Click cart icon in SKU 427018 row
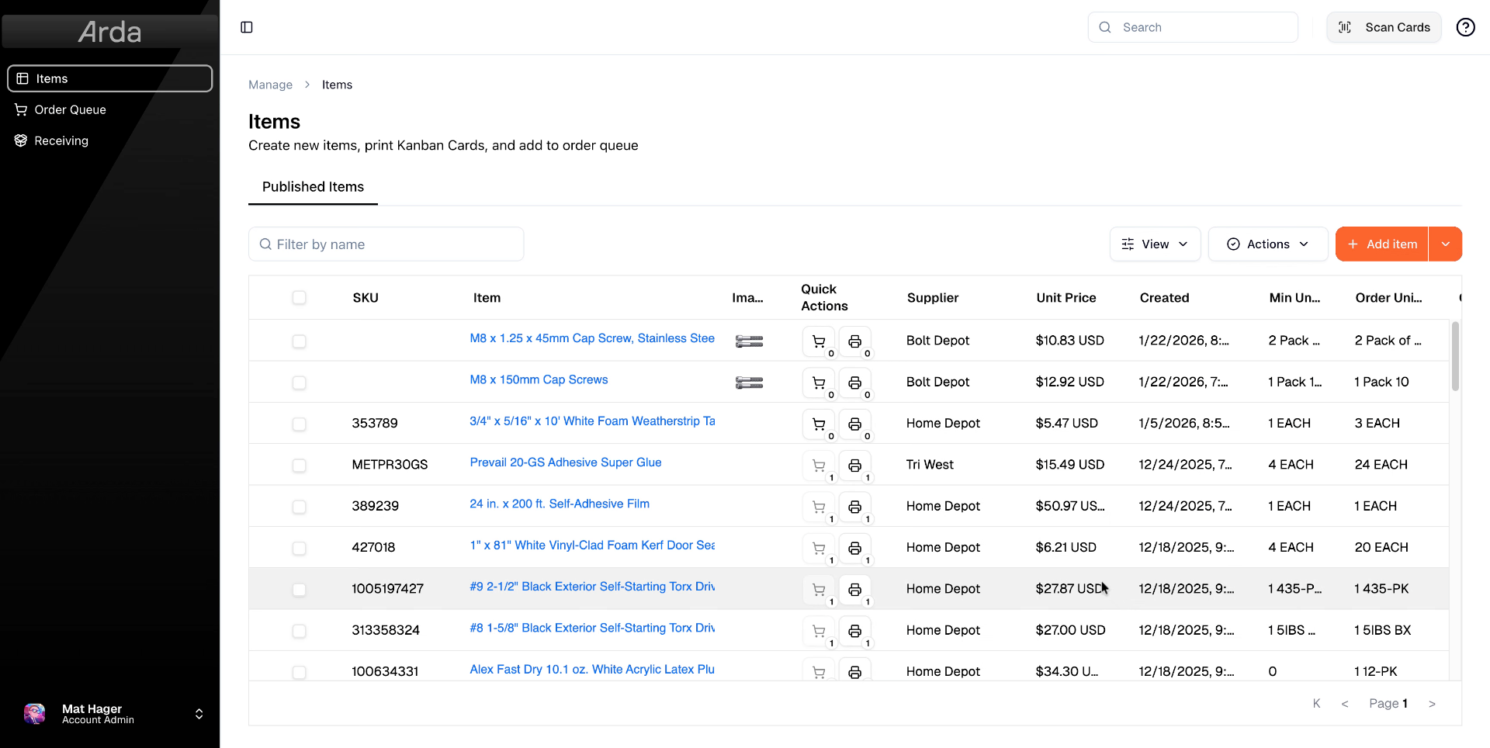 (x=819, y=548)
